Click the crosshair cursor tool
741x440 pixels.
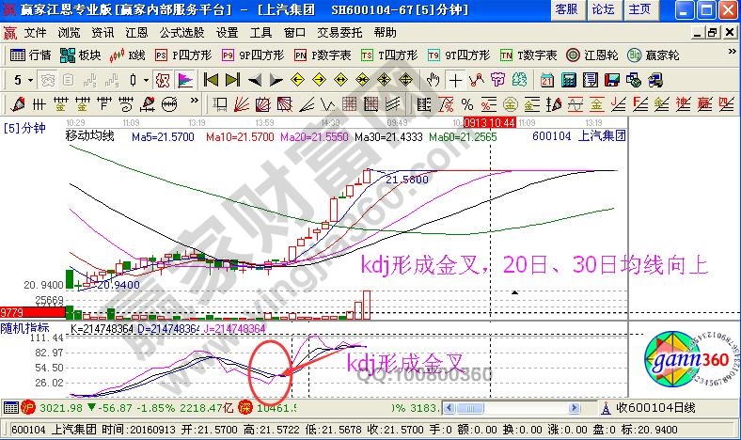[455, 79]
